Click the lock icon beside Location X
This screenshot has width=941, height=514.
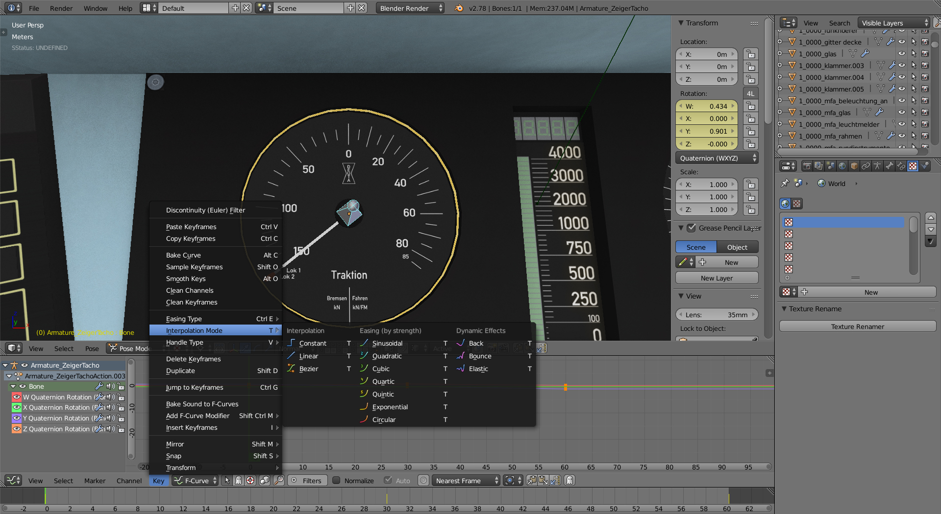(750, 54)
